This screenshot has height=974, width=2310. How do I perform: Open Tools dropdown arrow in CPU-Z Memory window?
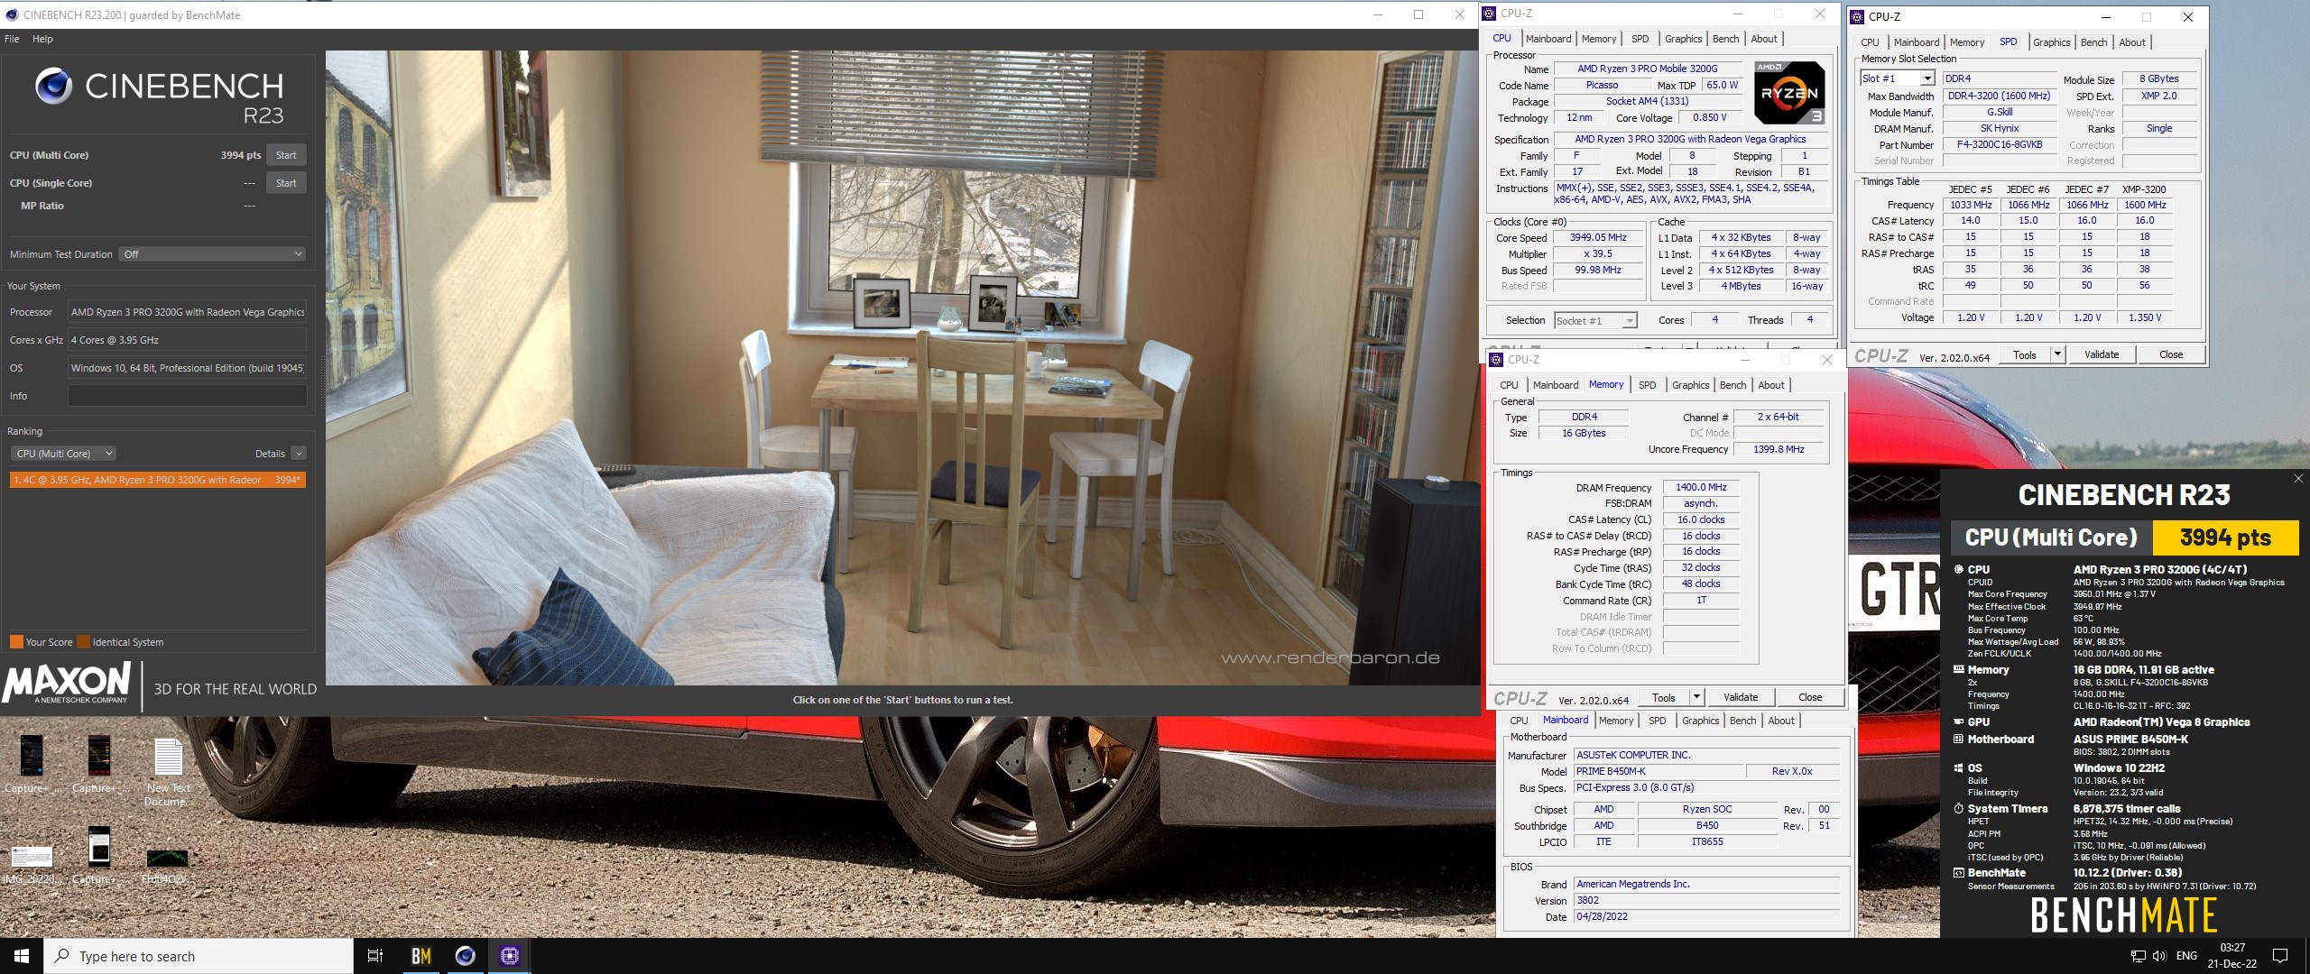pyautogui.click(x=1696, y=697)
